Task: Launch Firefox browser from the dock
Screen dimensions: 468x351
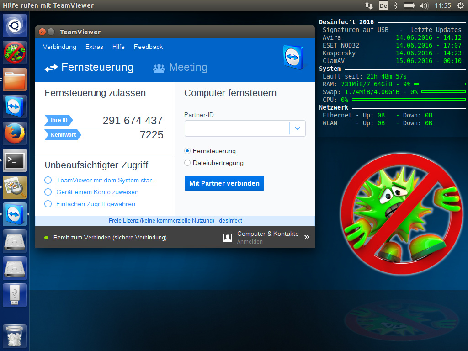Action: point(15,133)
